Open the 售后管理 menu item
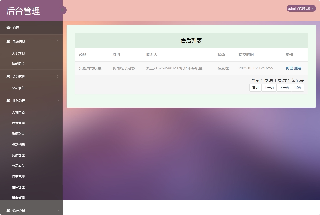 (x=18, y=187)
